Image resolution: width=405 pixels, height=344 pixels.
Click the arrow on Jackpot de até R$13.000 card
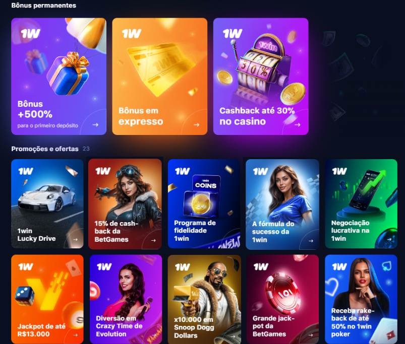click(76, 335)
